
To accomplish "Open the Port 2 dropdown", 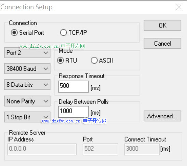I will [27, 53].
